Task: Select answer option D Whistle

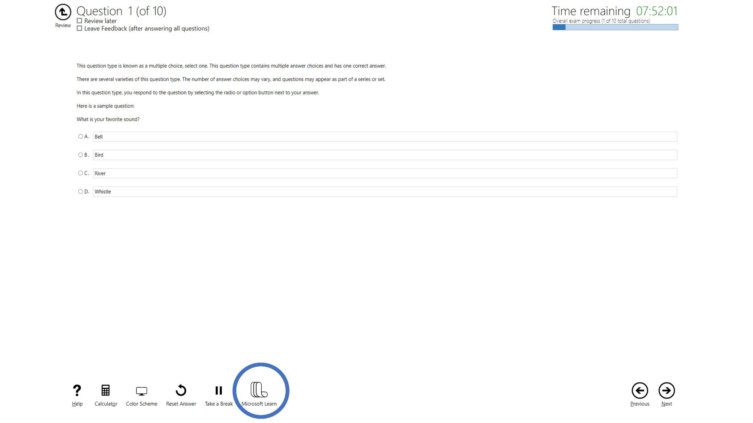Action: tap(80, 192)
